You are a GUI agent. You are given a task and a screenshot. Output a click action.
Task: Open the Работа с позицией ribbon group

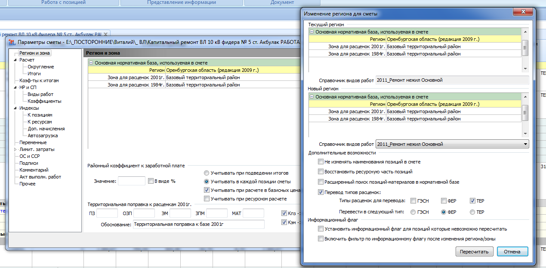coord(63,3)
